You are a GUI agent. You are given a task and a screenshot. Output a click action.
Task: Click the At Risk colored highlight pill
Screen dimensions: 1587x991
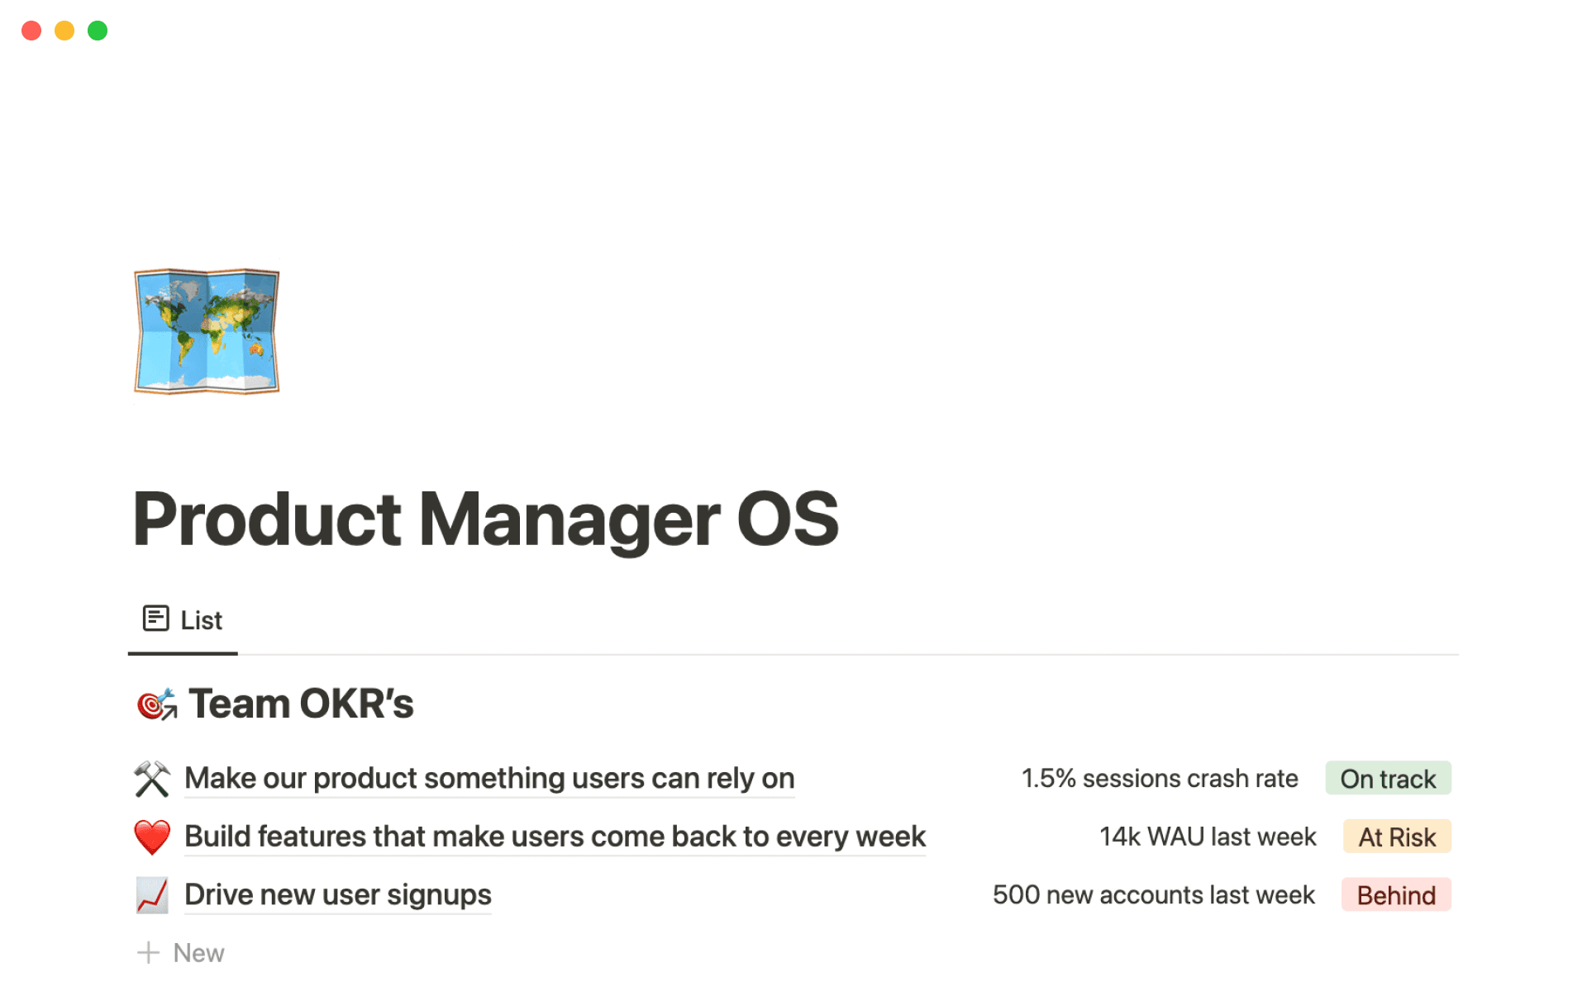[1396, 837]
